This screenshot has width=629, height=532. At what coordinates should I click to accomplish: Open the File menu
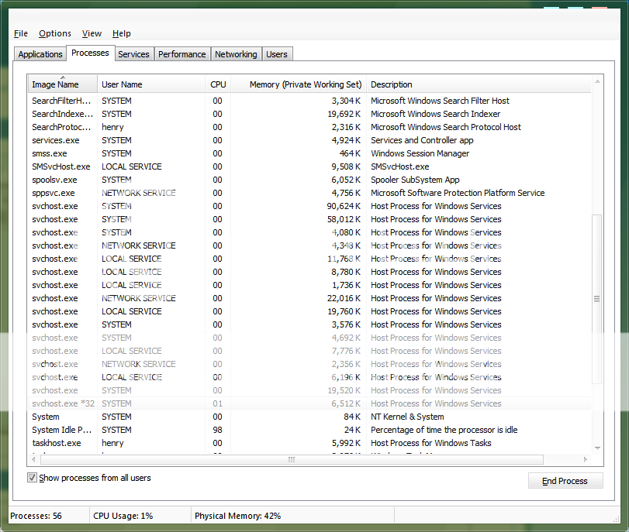point(21,33)
